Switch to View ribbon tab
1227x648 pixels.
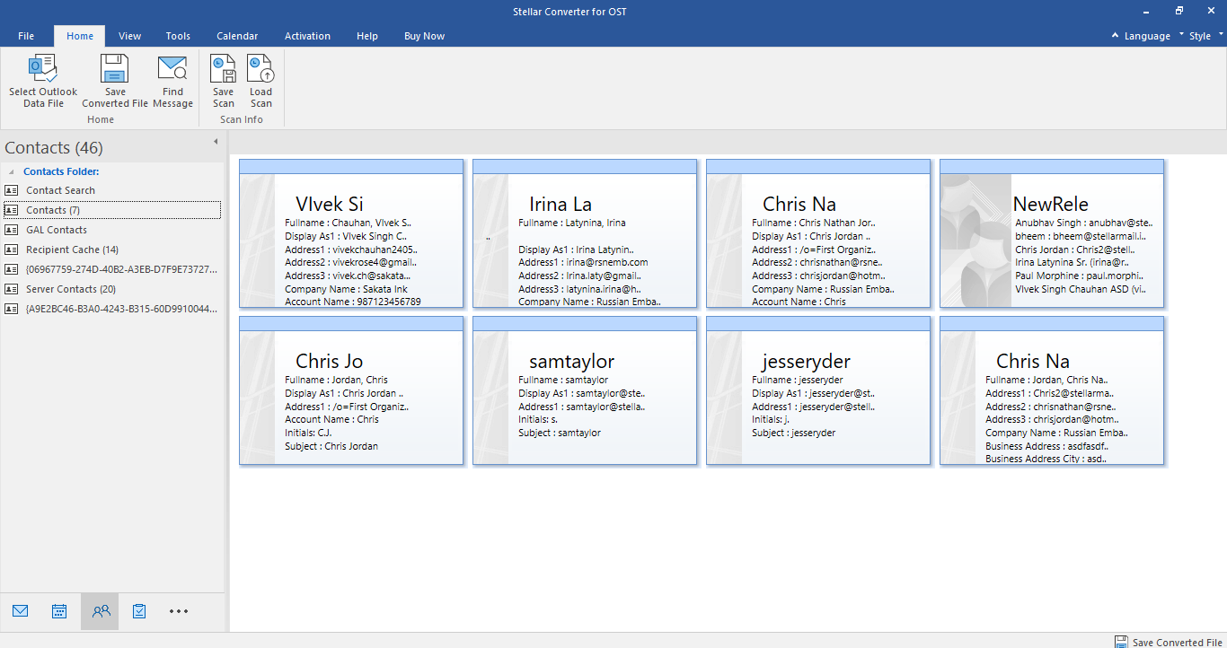tap(130, 36)
